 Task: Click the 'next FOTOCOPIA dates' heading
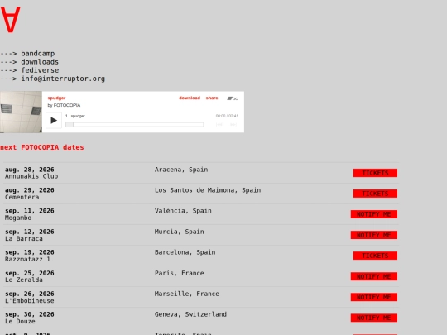[42, 147]
